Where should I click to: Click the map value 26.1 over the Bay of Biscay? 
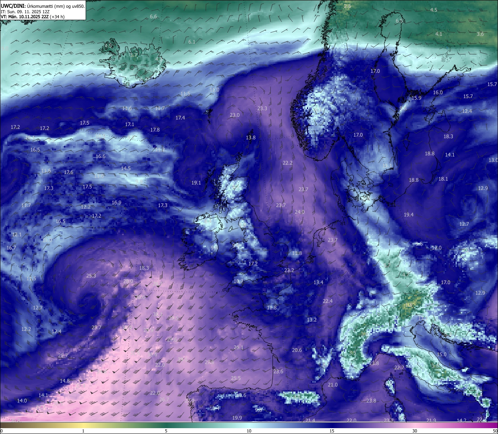tap(238, 348)
